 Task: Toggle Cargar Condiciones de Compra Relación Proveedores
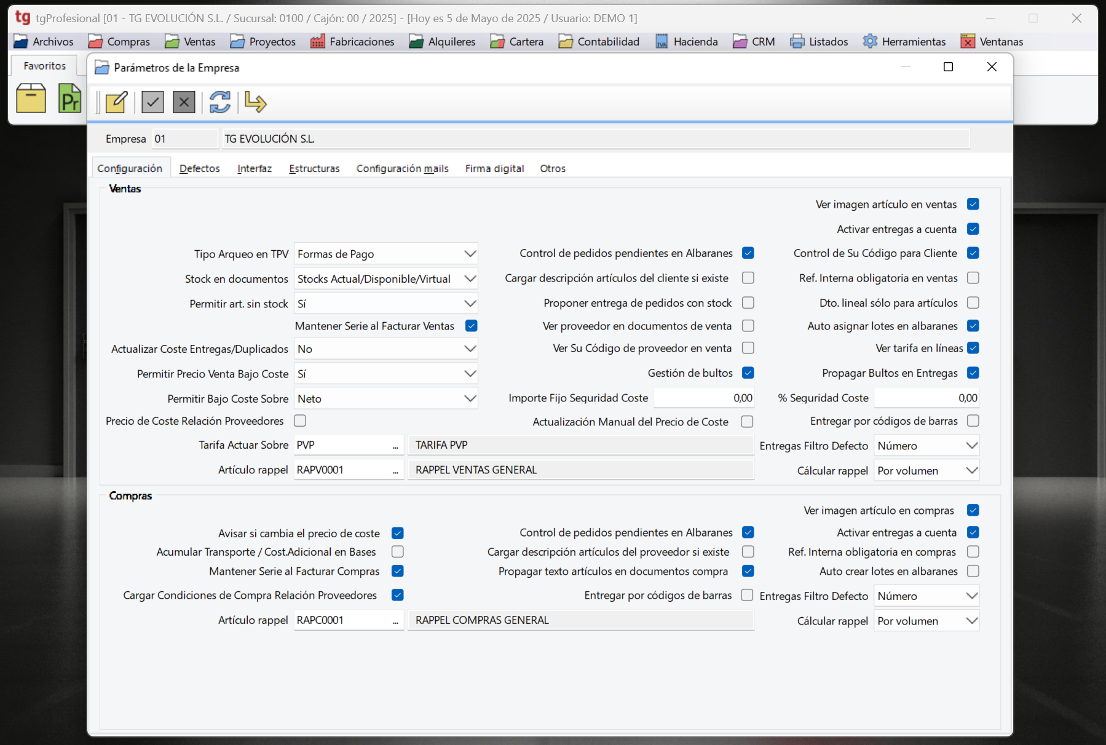tap(398, 595)
